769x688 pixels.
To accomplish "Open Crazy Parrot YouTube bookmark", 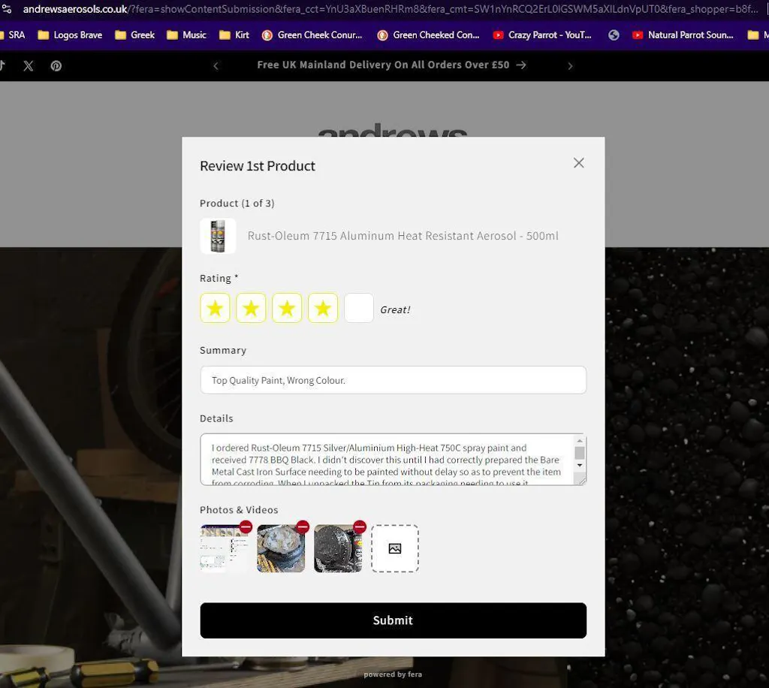I will pyautogui.click(x=542, y=35).
